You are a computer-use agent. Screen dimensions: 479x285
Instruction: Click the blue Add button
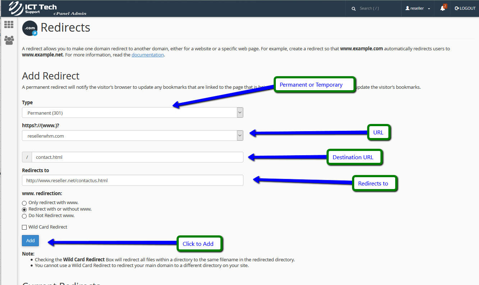click(30, 241)
